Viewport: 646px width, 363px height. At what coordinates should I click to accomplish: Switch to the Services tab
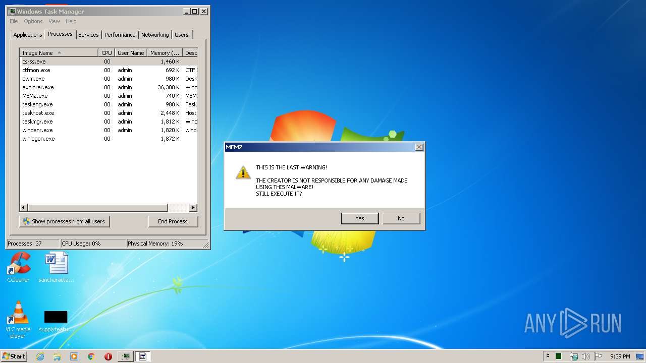[88, 35]
